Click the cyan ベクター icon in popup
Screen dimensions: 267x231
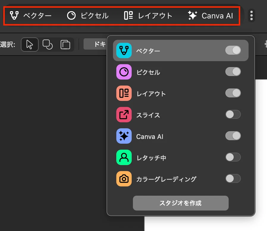[x=124, y=50]
